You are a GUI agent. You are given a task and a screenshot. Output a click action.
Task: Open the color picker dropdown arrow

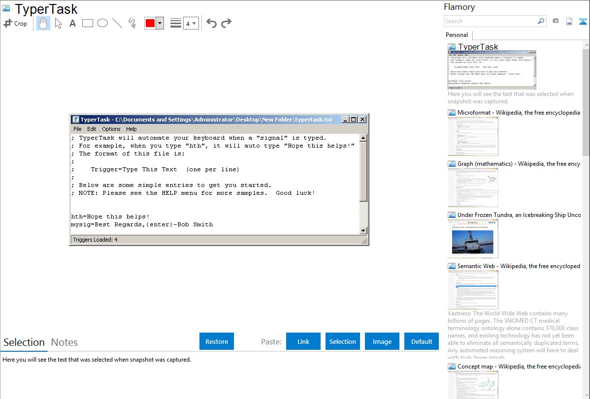[x=160, y=23]
